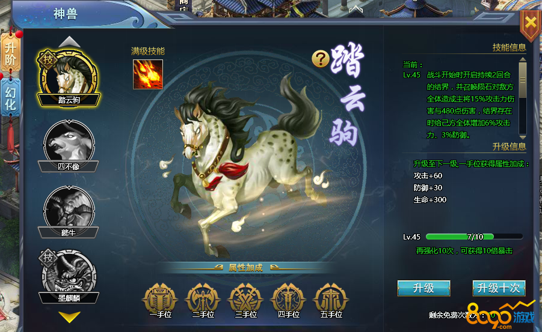Click the 四手位 attribute emblem
This screenshot has height=332, width=542.
point(289,300)
